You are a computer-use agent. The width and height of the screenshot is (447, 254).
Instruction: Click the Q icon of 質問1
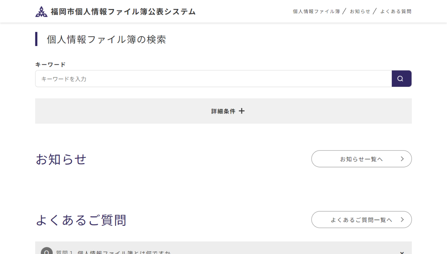coord(47,251)
